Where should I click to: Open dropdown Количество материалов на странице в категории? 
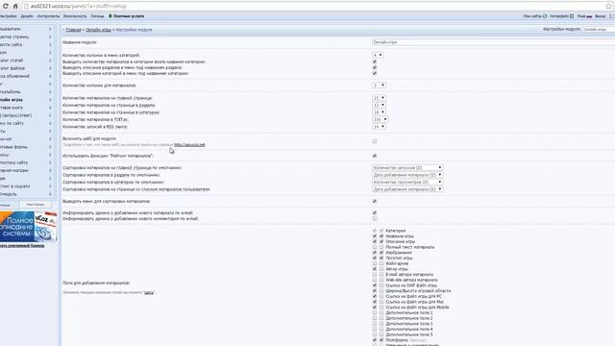point(379,112)
